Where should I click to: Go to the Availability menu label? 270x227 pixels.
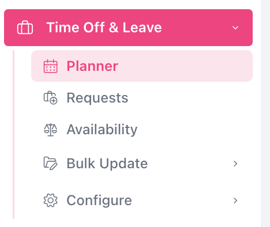tap(102, 130)
